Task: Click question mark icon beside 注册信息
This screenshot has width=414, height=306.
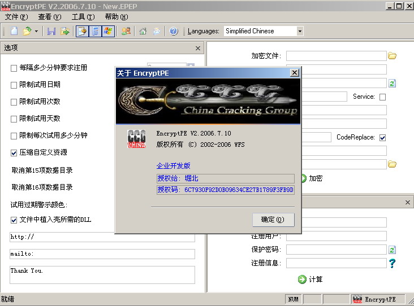Action: click(392, 263)
